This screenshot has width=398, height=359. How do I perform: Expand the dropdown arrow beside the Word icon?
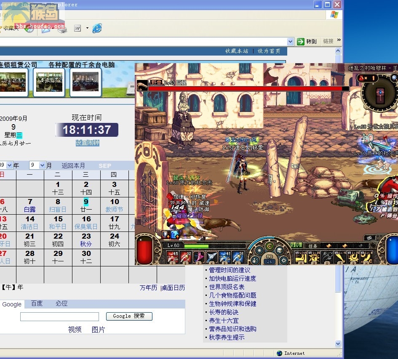pos(87,28)
